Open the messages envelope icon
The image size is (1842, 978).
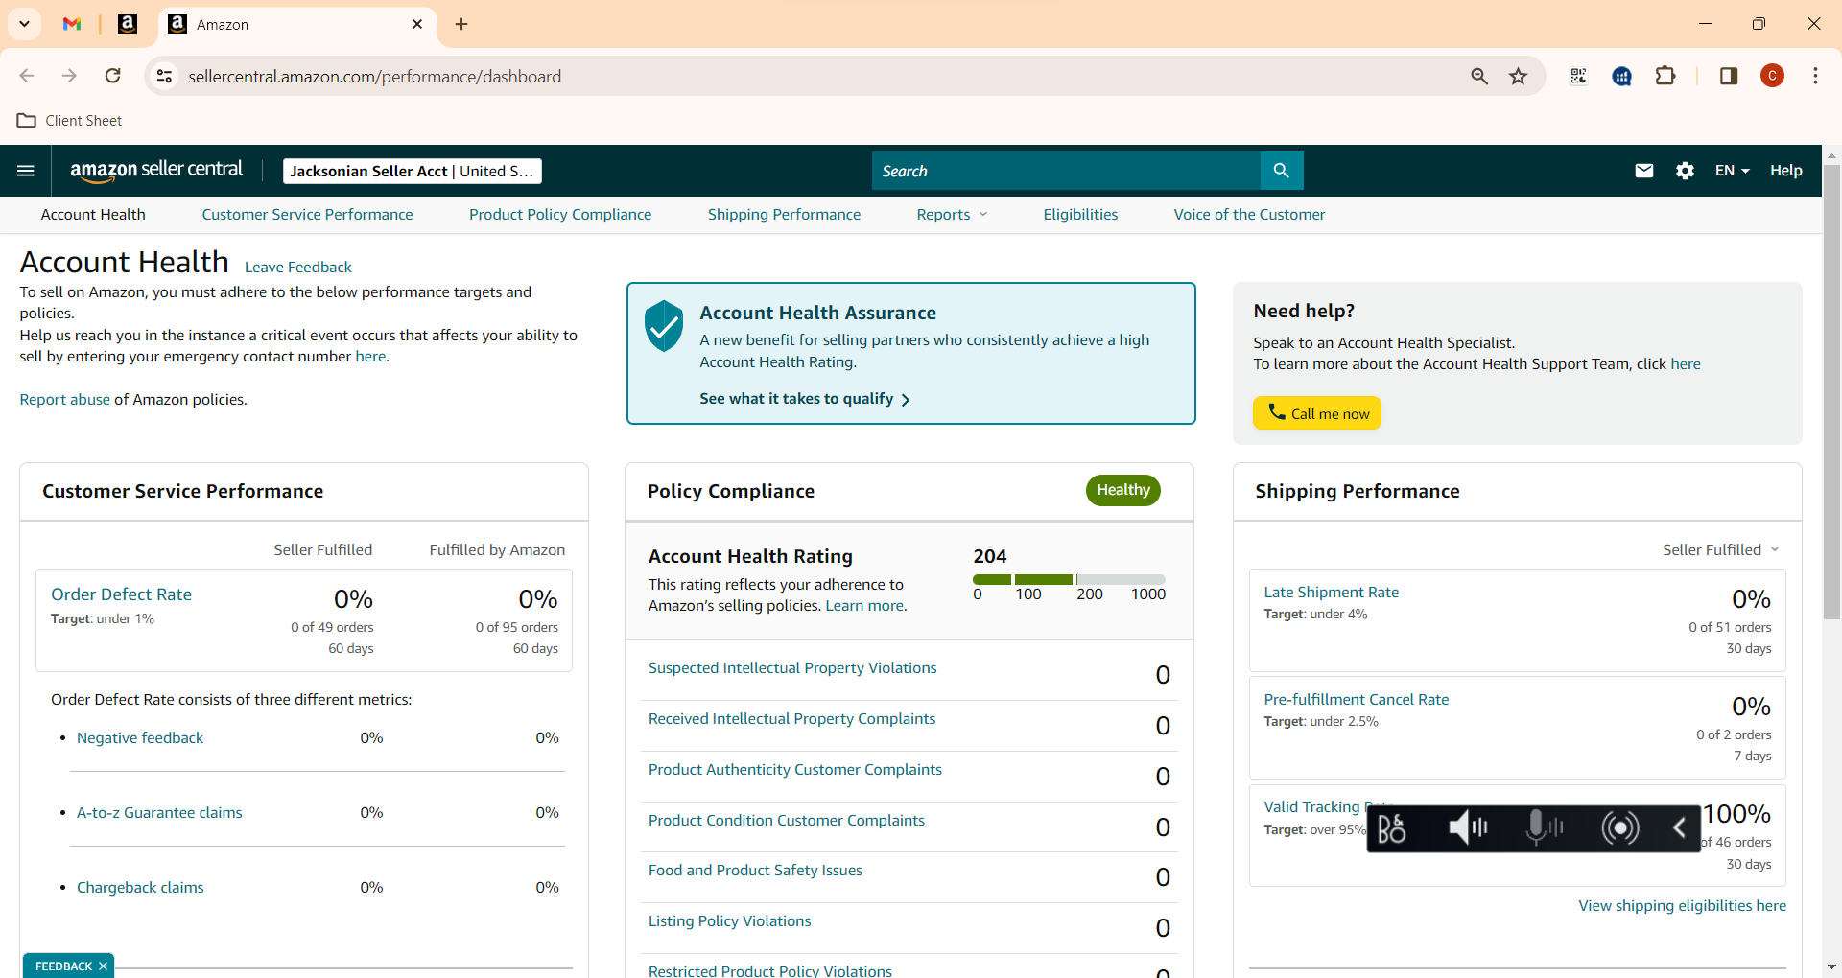coord(1644,171)
